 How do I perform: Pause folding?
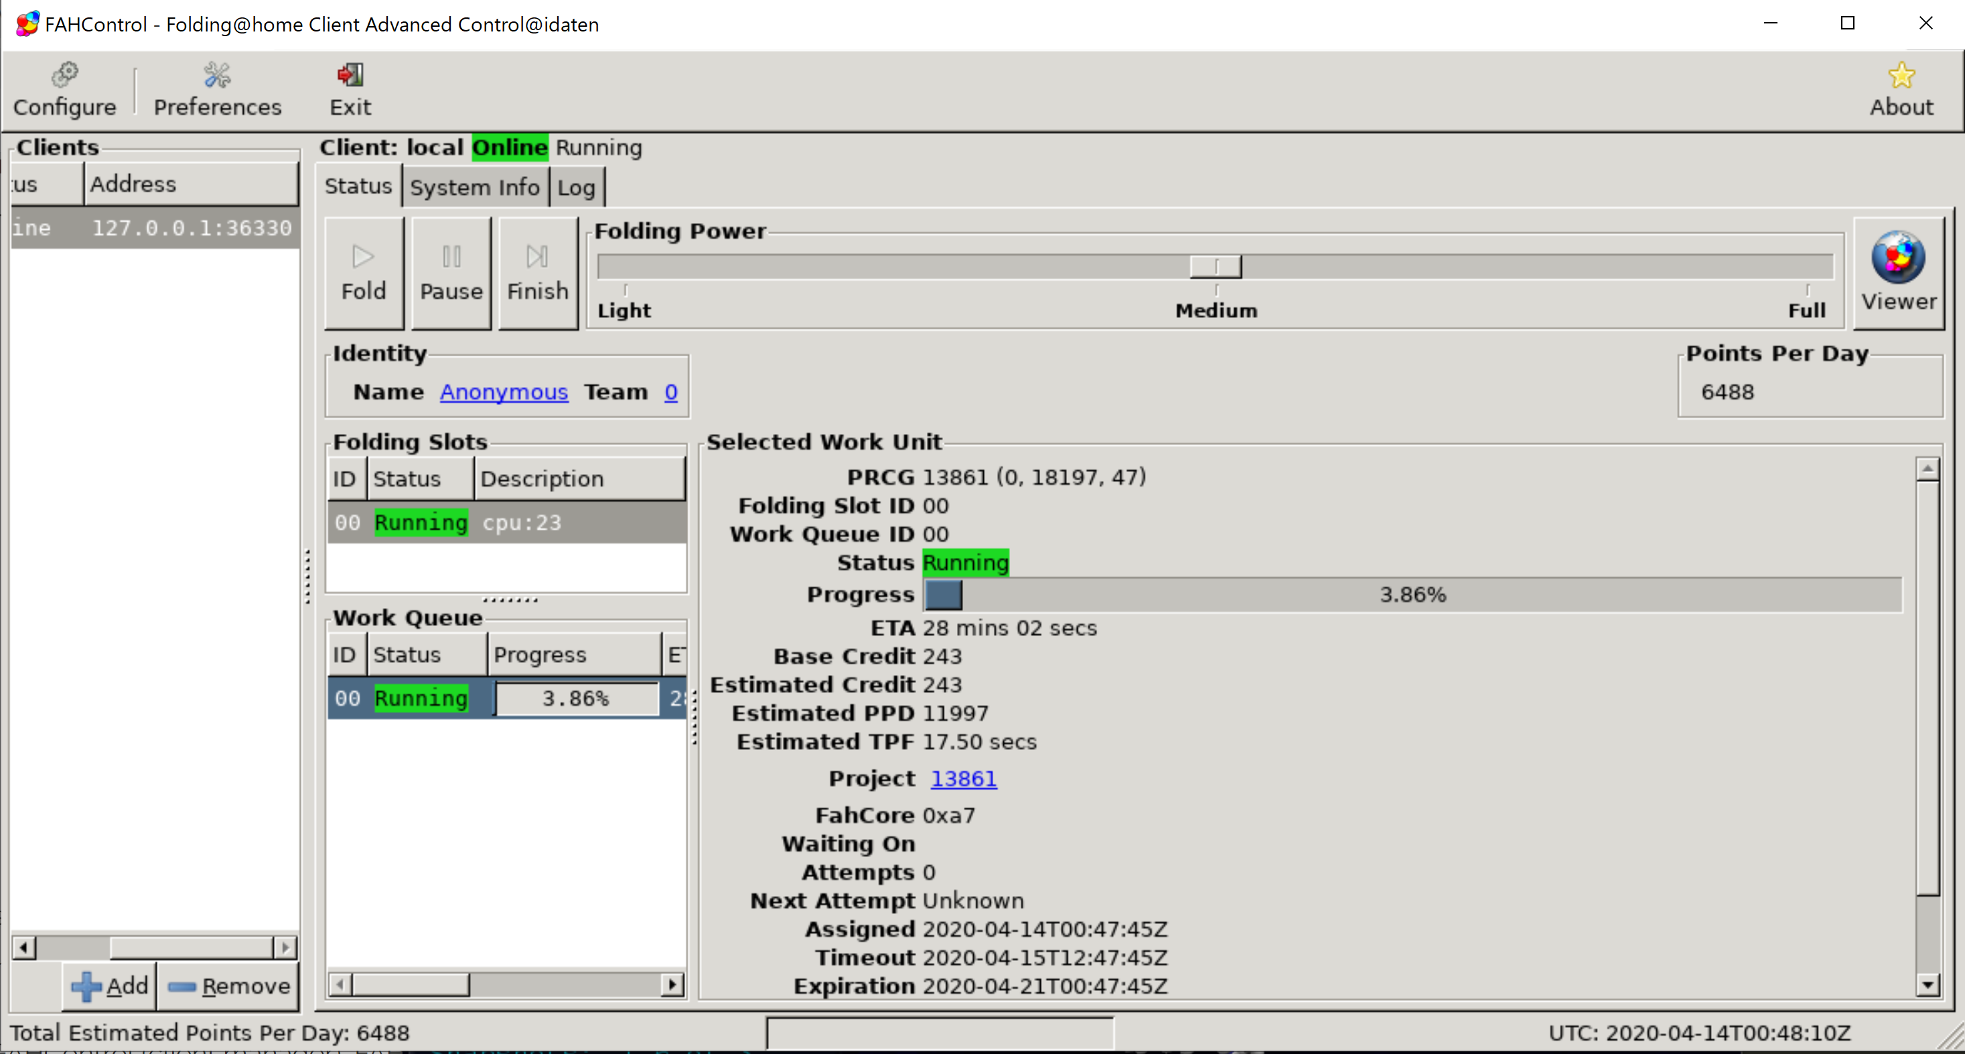451,273
